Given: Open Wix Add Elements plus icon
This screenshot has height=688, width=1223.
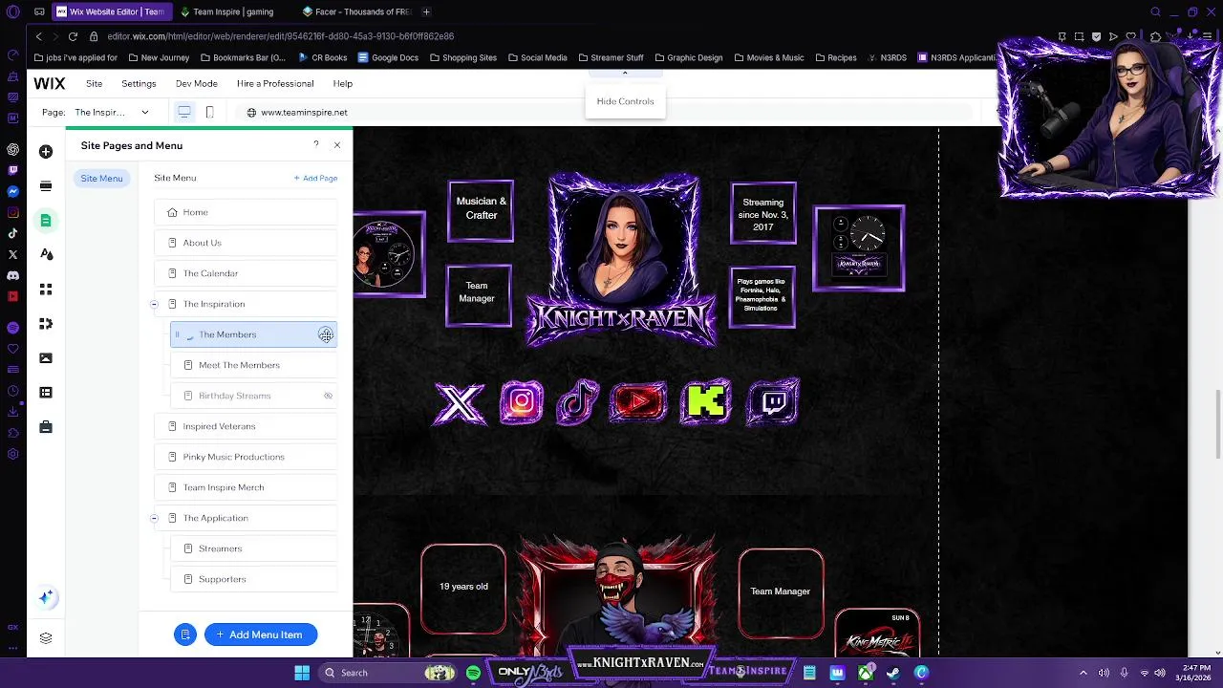Looking at the screenshot, I should [x=46, y=152].
